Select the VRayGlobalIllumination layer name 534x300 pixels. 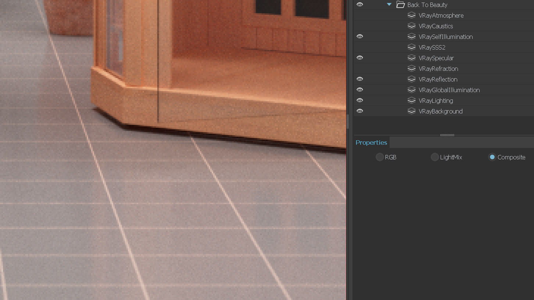pos(449,90)
